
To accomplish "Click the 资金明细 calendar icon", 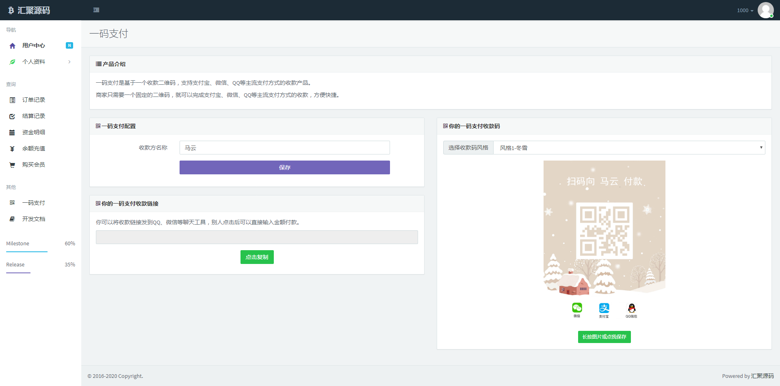I will (x=12, y=133).
